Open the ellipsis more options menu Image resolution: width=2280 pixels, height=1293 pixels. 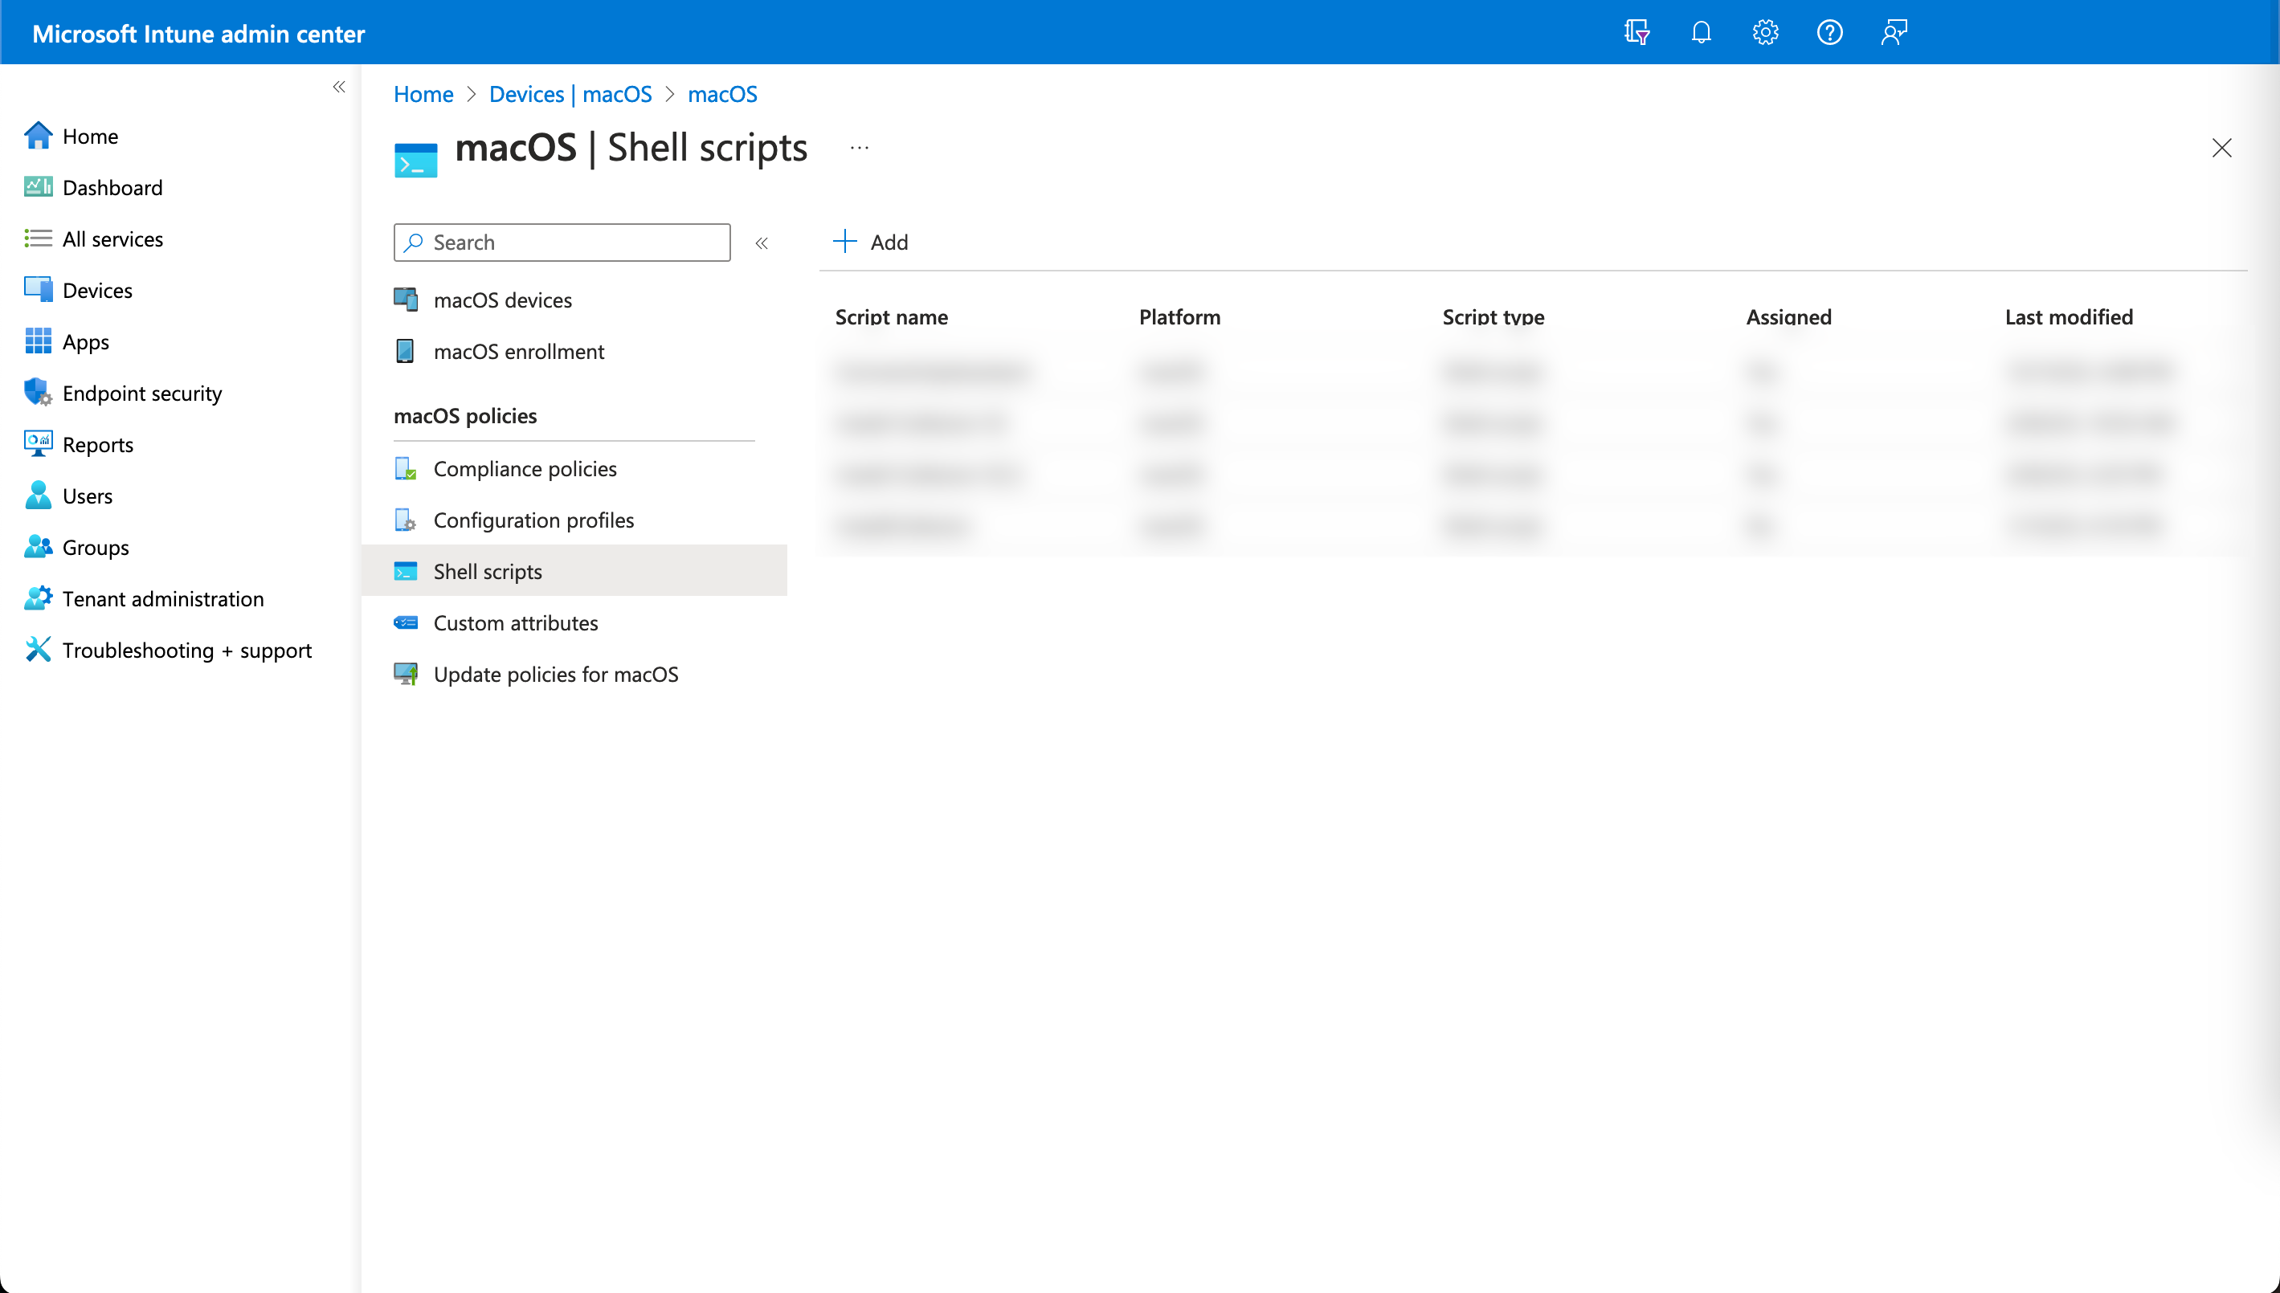[859, 148]
